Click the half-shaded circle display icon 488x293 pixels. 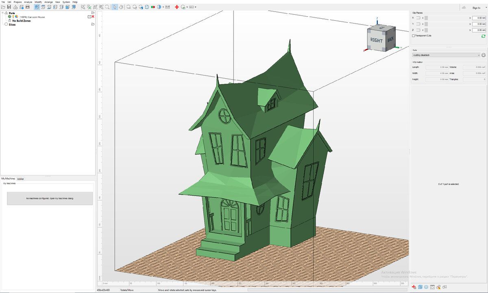(159, 7)
